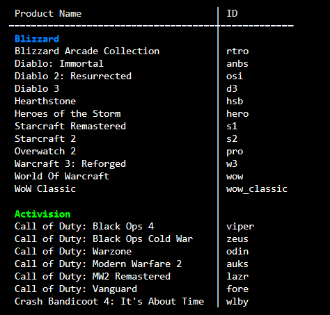Click Call of Duty: Black Ops 4
Viewport: 330px width, 315px height.
click(84, 226)
